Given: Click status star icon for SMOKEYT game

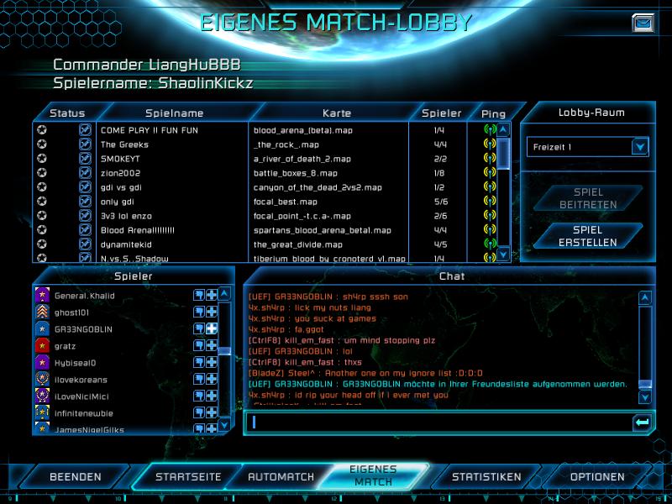Looking at the screenshot, I should [x=42, y=159].
